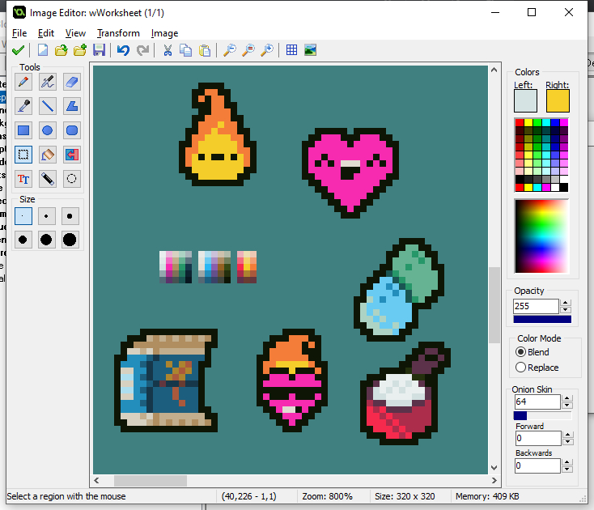The width and height of the screenshot is (594, 510).
Task: Open the Image menu
Action: (164, 33)
